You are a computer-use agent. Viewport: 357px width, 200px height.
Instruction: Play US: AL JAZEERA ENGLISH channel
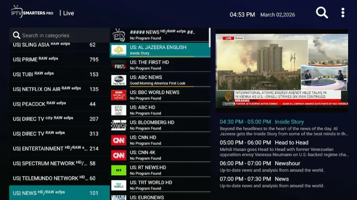click(160, 50)
